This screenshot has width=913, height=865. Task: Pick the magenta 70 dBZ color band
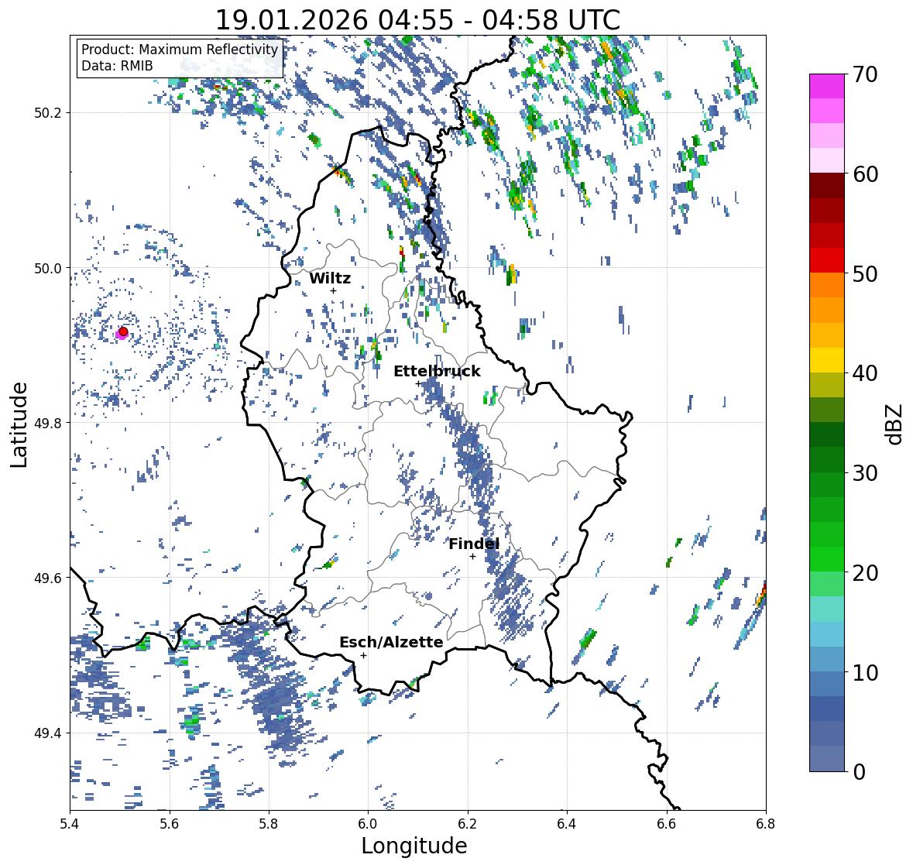tap(827, 87)
